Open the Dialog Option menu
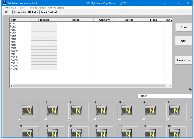The image size is (194, 139). pyautogui.click(x=38, y=7)
